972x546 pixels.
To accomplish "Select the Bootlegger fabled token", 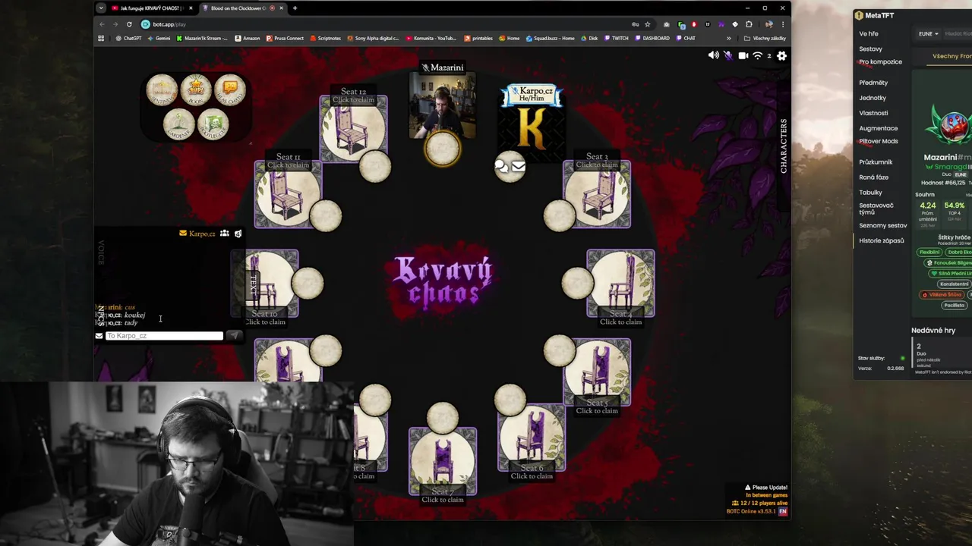I will 213,124.
